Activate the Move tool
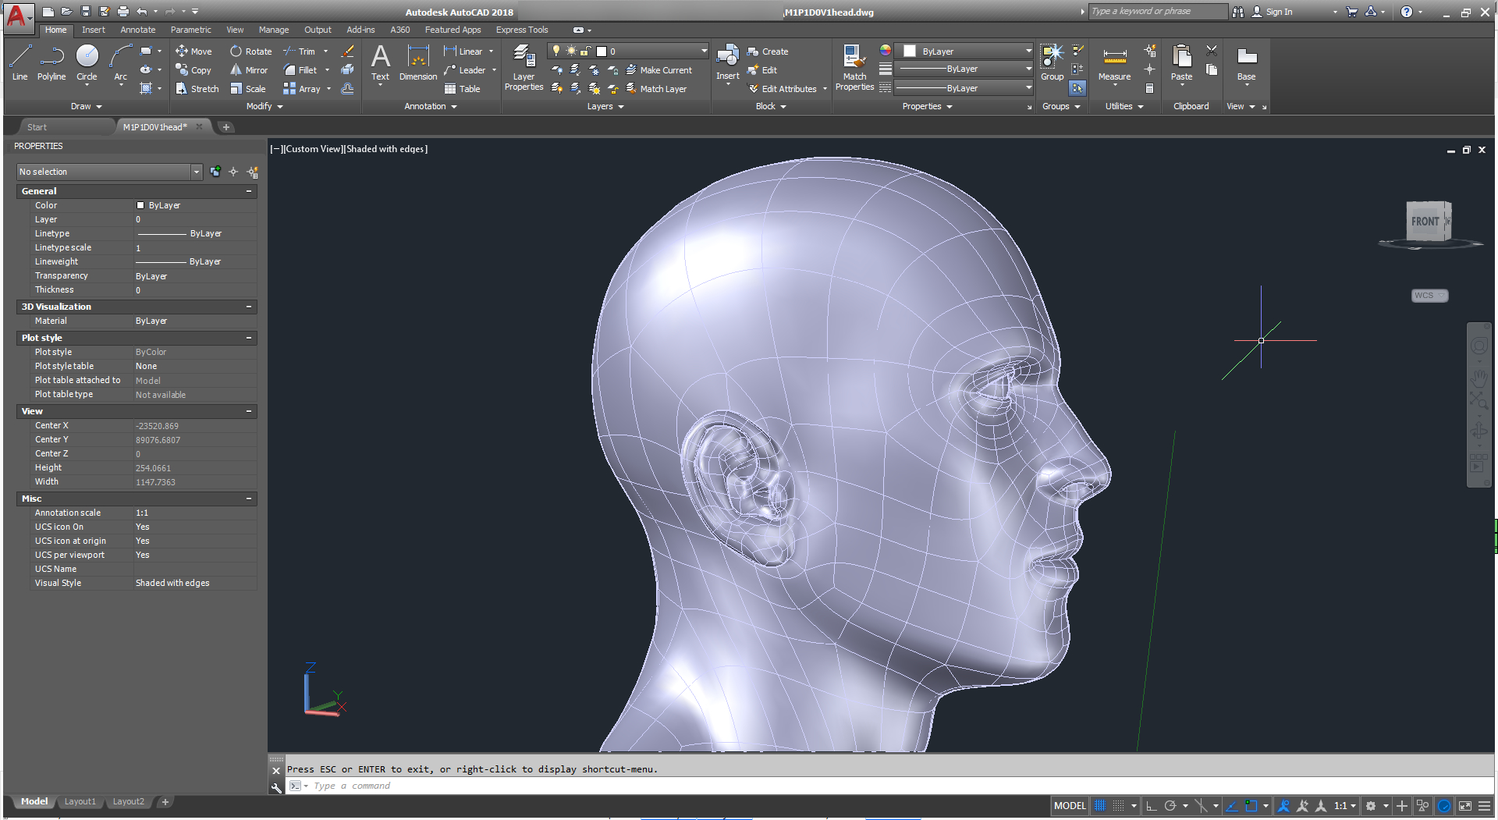 [194, 51]
